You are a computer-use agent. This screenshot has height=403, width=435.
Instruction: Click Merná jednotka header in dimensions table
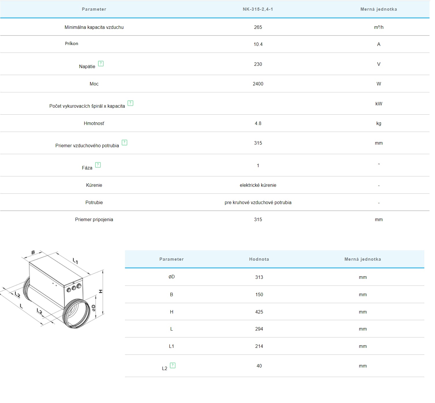tap(363, 259)
